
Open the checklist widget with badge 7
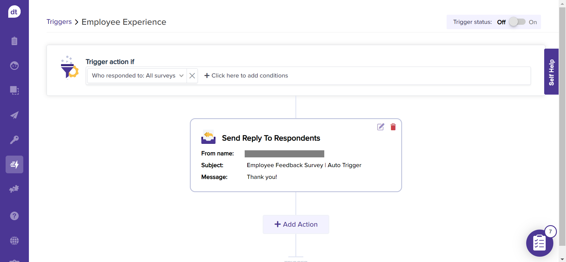539,243
